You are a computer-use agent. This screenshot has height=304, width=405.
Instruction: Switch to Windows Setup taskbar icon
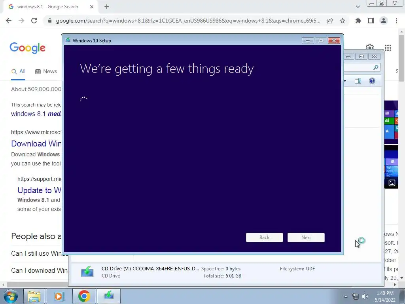click(x=109, y=296)
